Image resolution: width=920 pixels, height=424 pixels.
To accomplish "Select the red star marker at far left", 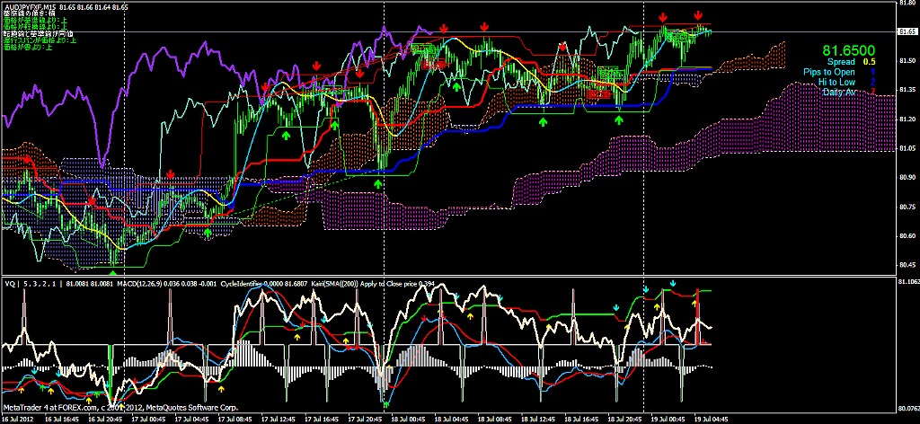I will tap(28, 159).
